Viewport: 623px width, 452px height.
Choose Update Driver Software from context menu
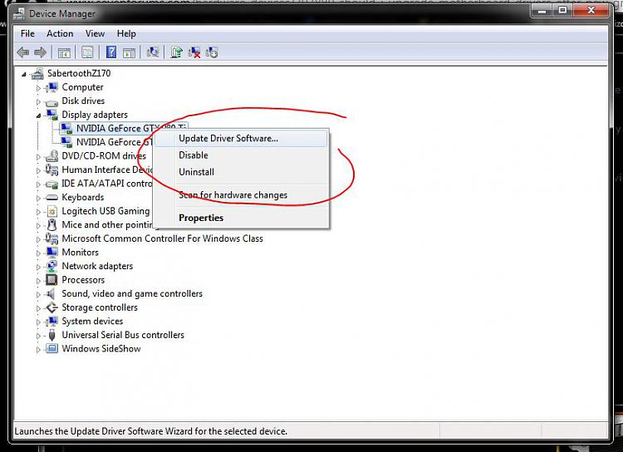pos(241,139)
